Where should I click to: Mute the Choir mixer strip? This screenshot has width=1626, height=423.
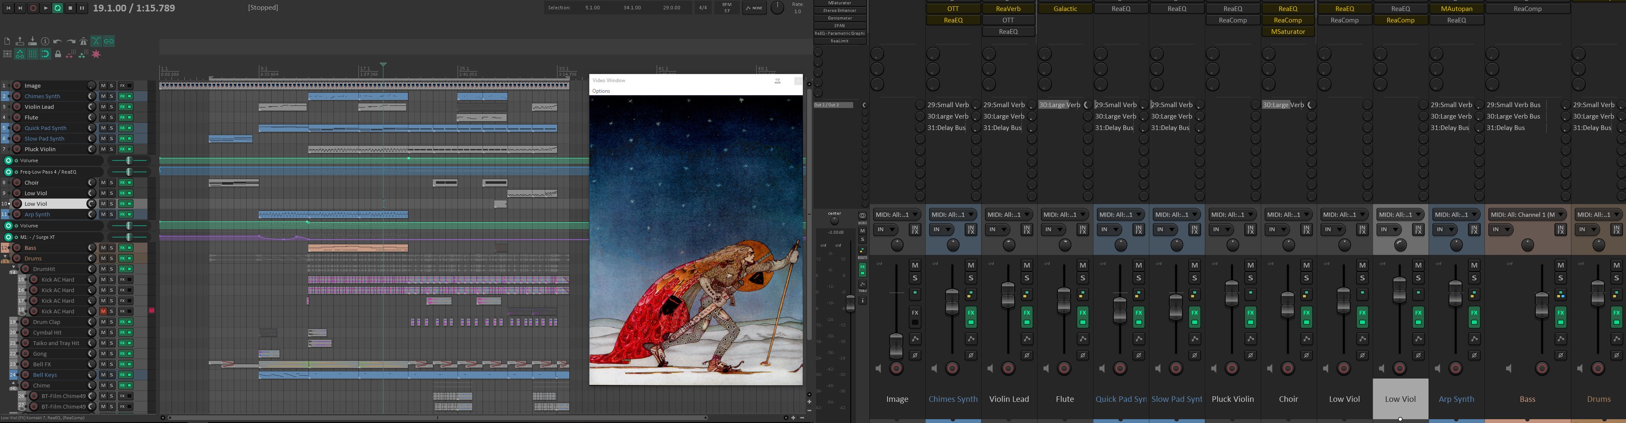(1307, 265)
